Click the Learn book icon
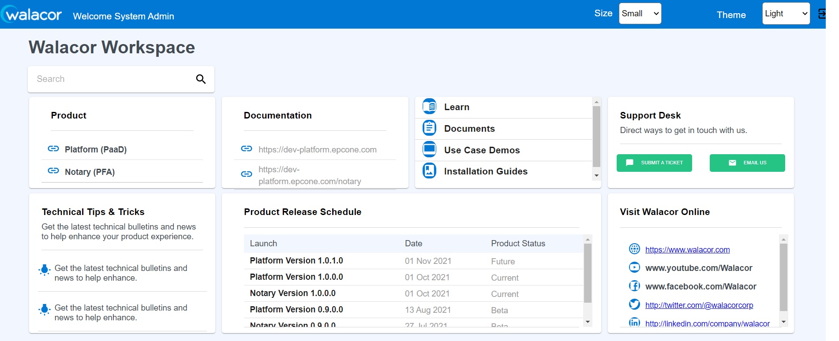 pos(429,107)
